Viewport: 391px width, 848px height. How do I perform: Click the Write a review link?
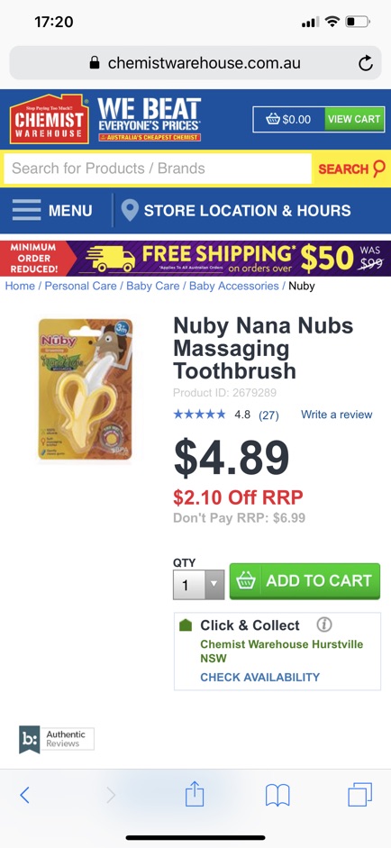336,415
